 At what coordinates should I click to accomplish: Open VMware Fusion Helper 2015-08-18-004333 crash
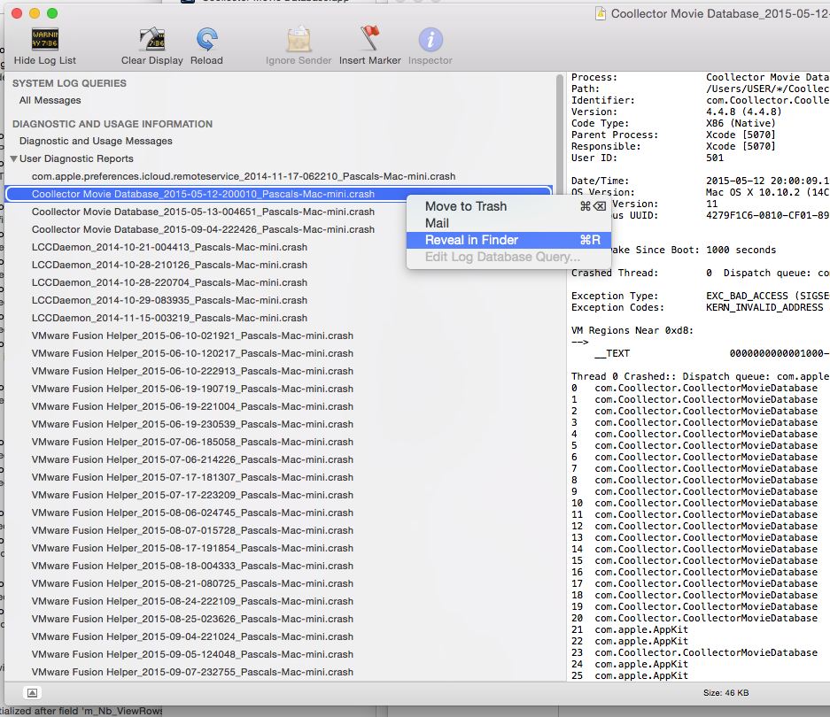pos(193,567)
